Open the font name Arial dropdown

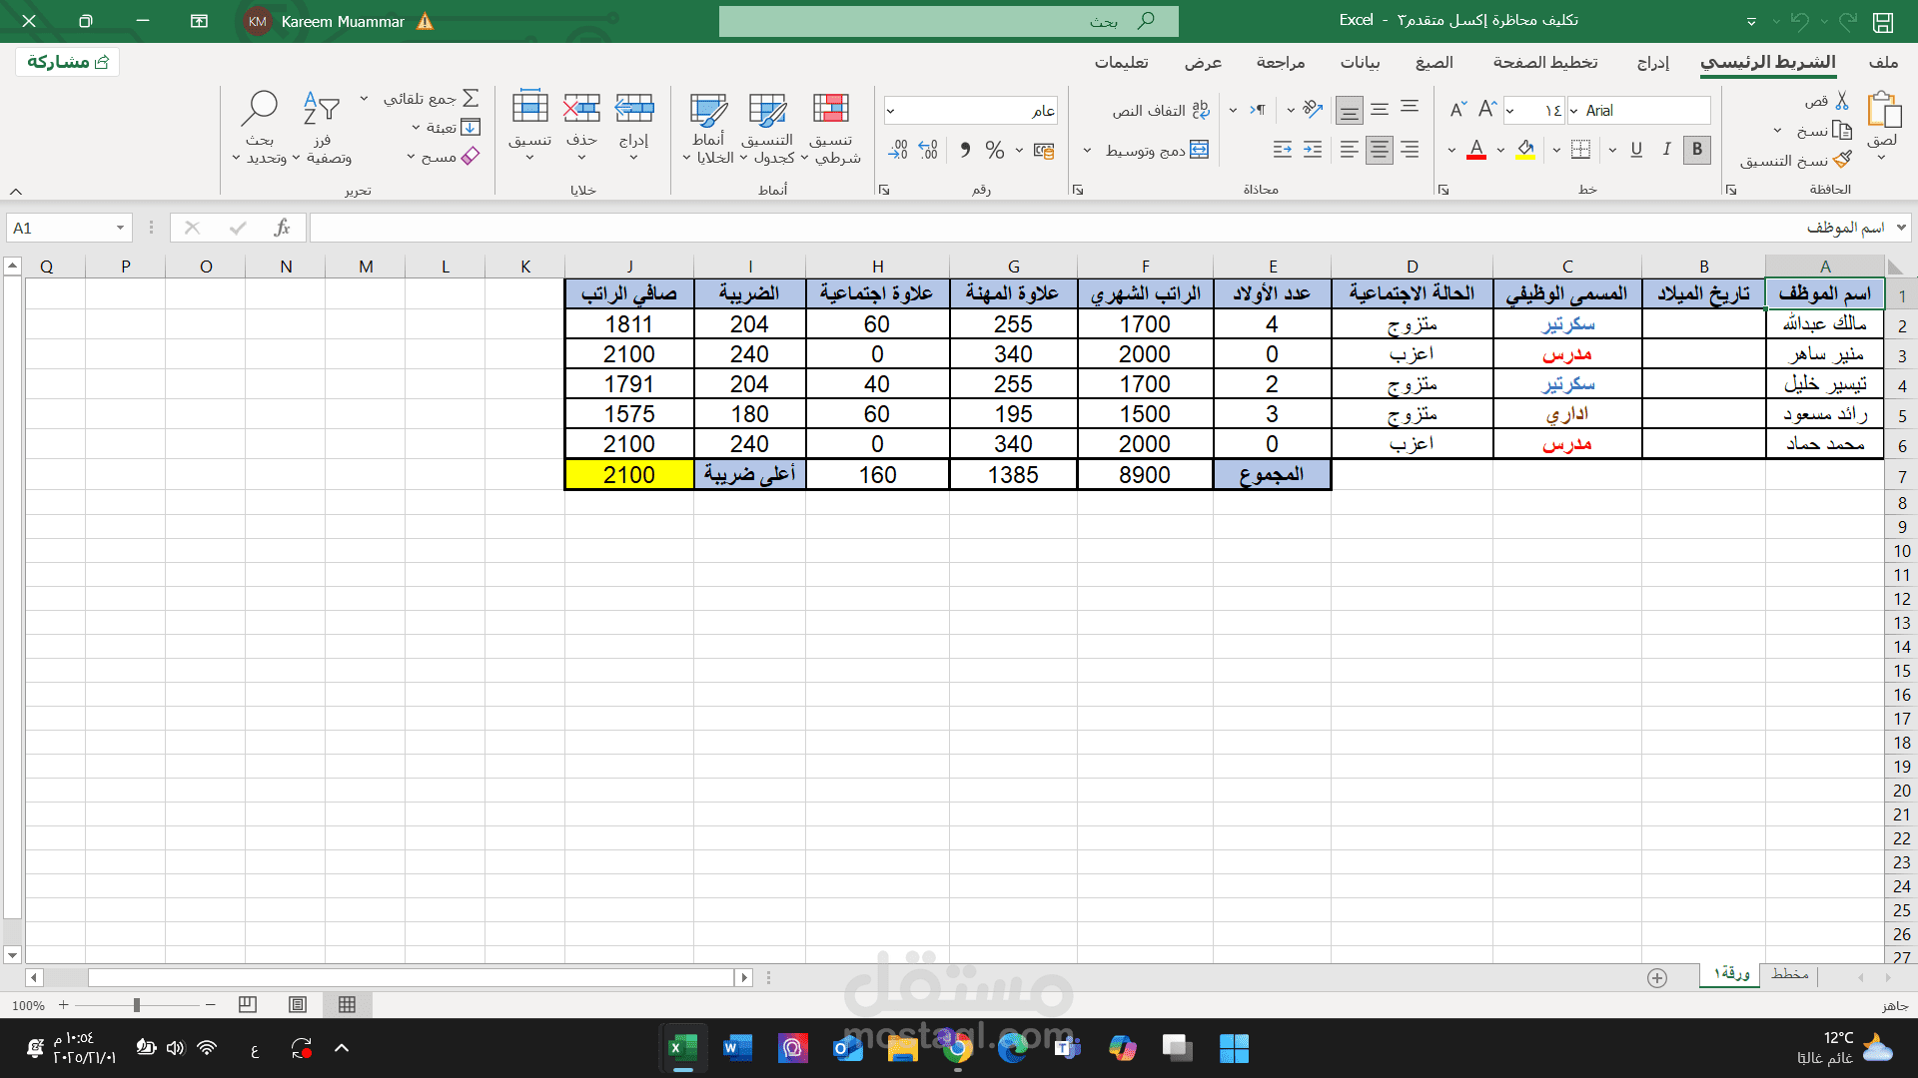pyautogui.click(x=1574, y=111)
